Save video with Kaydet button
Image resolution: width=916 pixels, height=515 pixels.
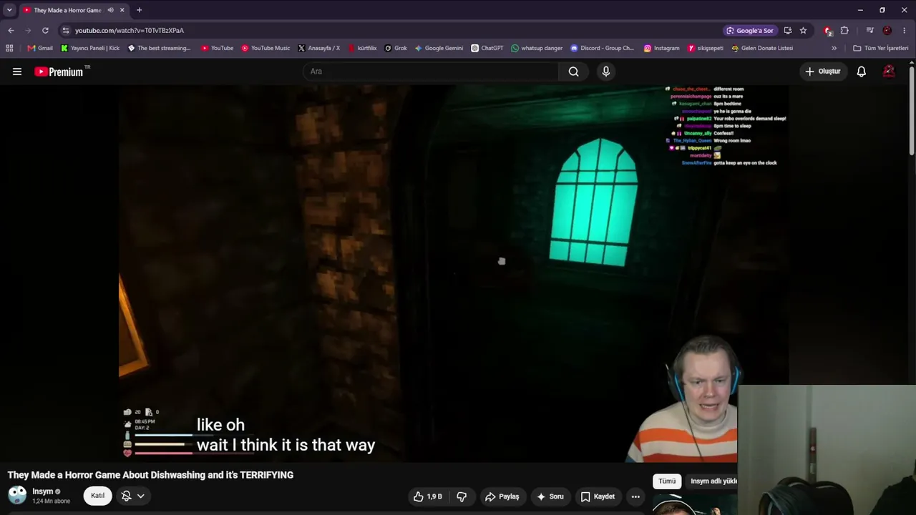coord(598,496)
